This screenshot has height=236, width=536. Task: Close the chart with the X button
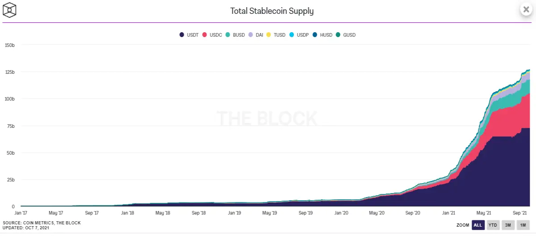point(526,9)
